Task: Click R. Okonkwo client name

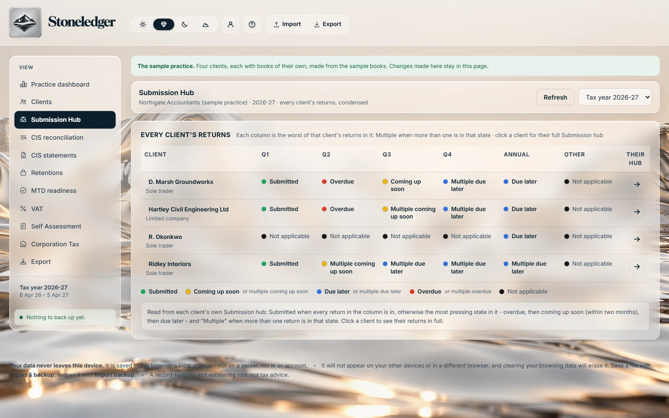Action: pyautogui.click(x=165, y=237)
